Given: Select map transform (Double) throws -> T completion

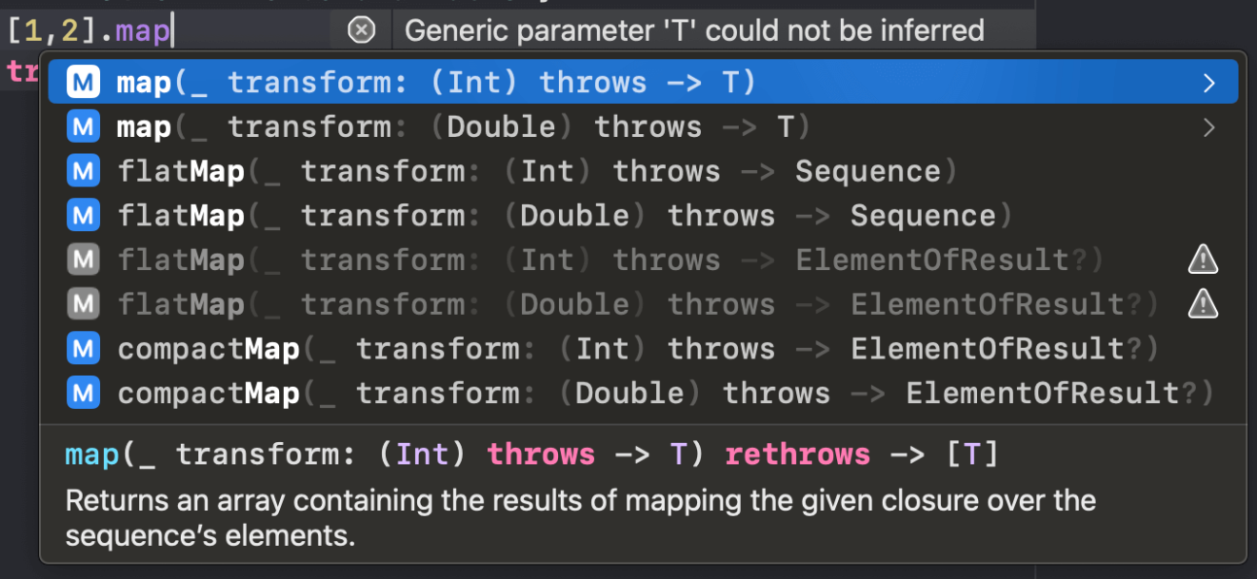Looking at the screenshot, I should tap(644, 126).
